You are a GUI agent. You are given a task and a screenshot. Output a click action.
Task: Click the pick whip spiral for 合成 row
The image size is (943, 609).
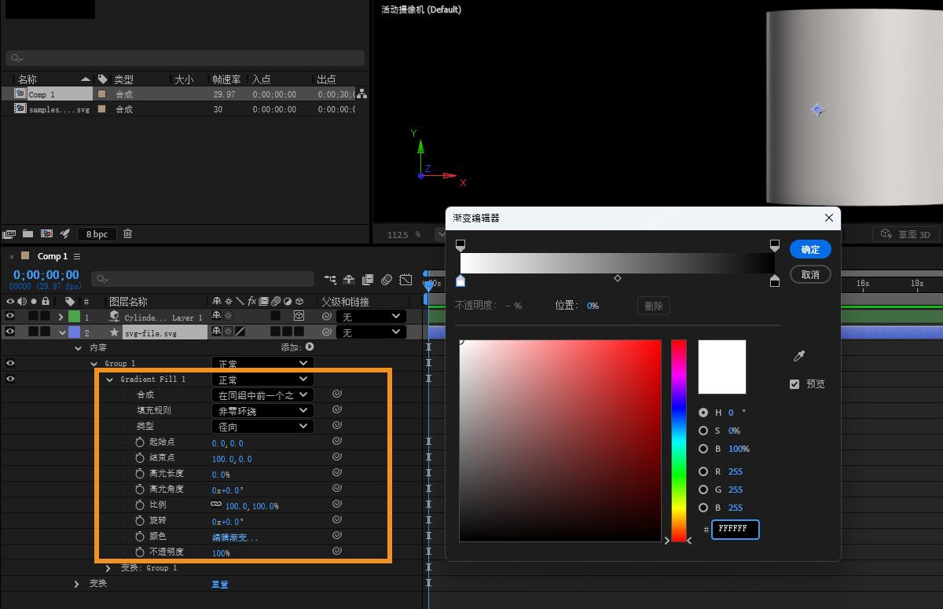coord(336,394)
